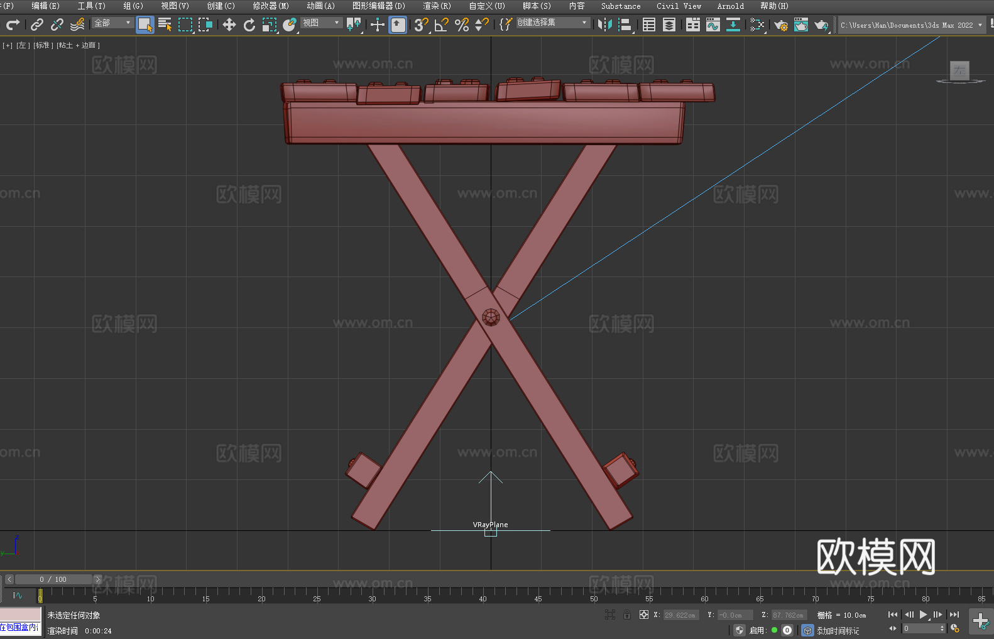This screenshot has width=994, height=639.
Task: Open Material Editor node icon
Action: [x=757, y=25]
